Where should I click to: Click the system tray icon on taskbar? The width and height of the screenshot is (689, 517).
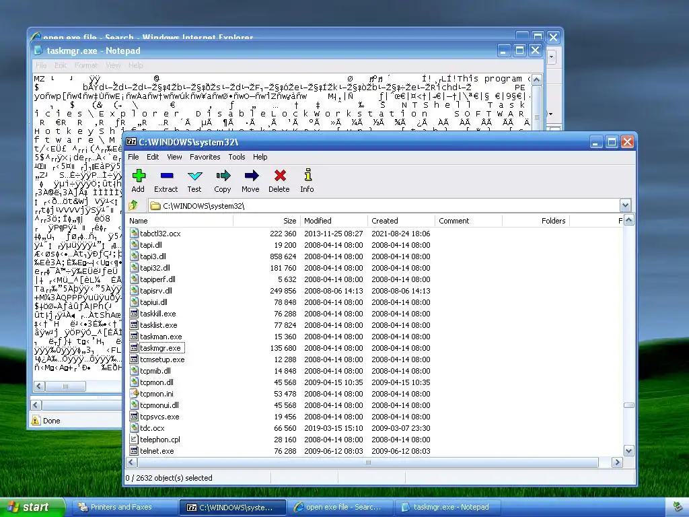[x=677, y=508]
